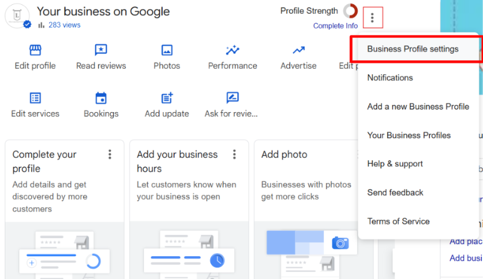Screen dimensions: 483x279
Task: Open the Edit profile storefront icon
Action: 35,49
